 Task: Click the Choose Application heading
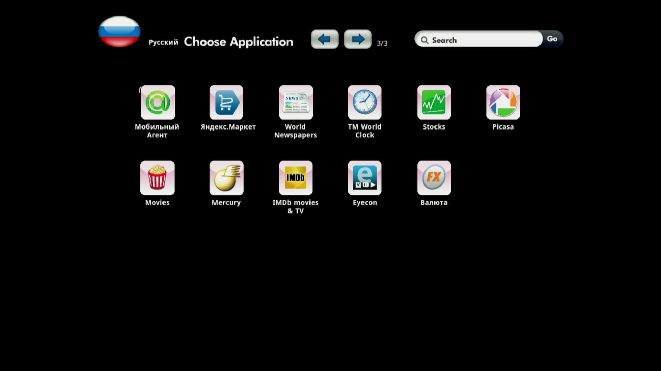click(x=238, y=42)
